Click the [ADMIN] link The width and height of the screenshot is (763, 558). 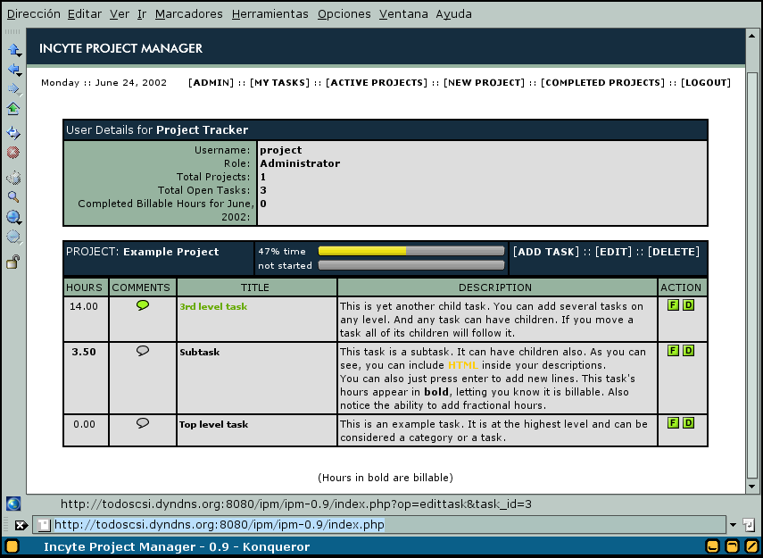point(211,83)
